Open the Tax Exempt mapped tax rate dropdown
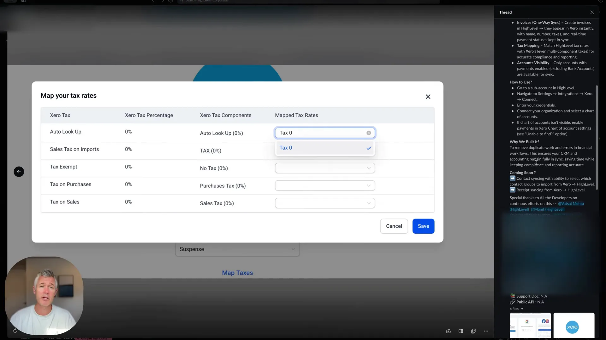The width and height of the screenshot is (606, 340). (325, 168)
